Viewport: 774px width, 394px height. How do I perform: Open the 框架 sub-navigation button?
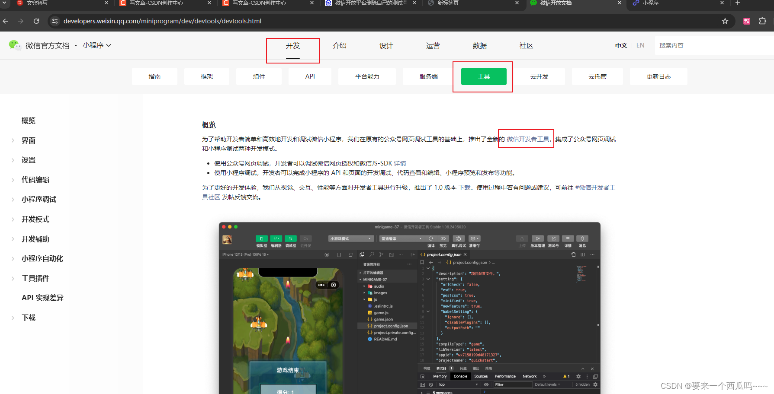click(207, 76)
